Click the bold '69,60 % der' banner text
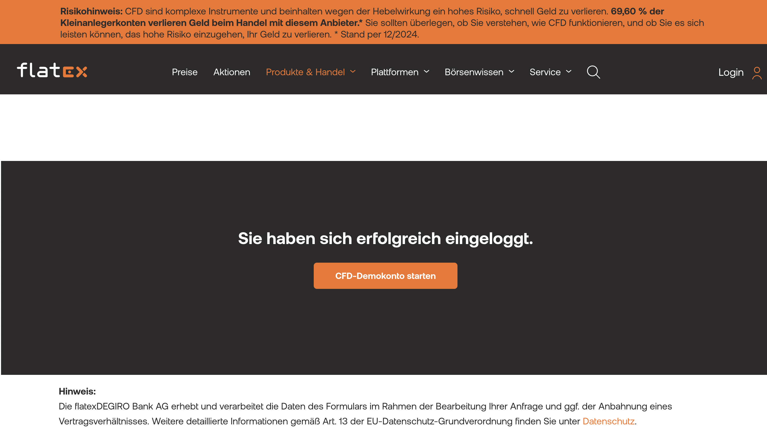 (x=637, y=11)
